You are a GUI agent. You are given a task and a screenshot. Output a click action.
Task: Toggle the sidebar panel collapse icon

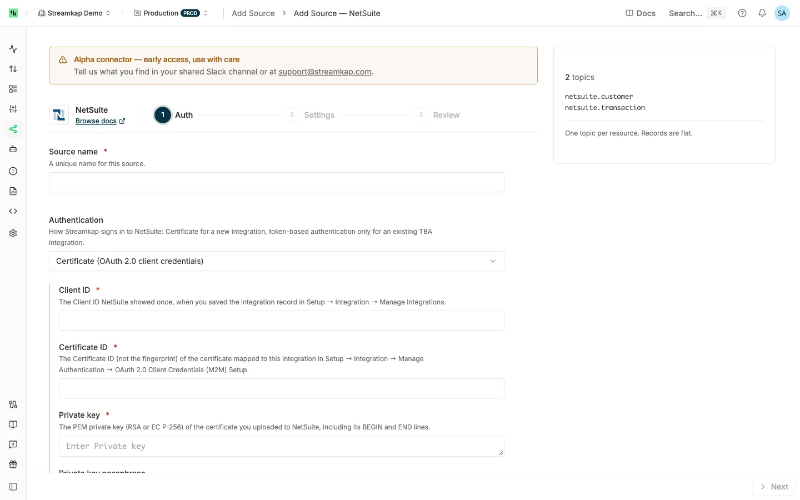[13, 487]
